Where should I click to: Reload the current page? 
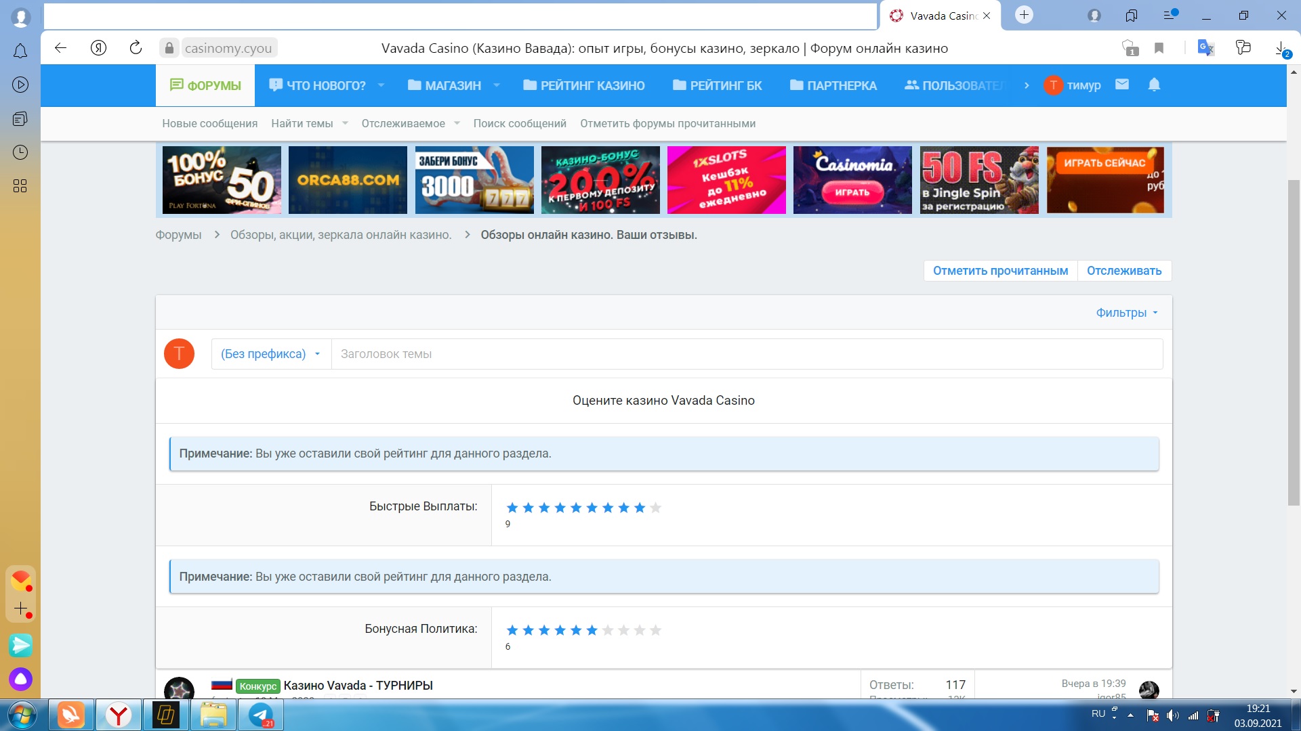click(x=136, y=47)
